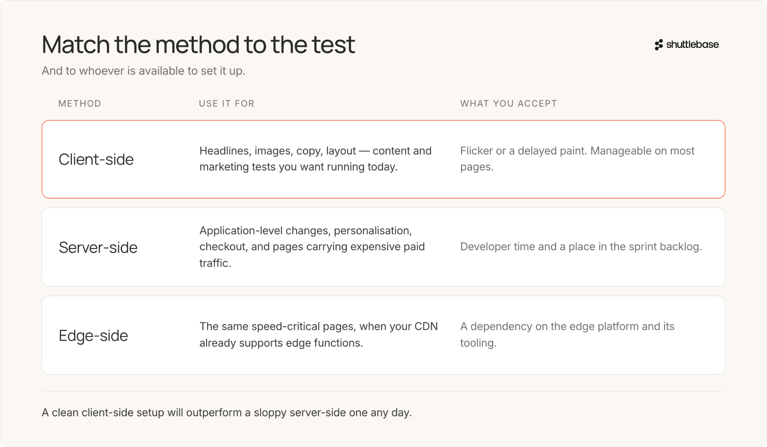
Task: Click the subtitle about who sets it up
Action: click(x=143, y=71)
